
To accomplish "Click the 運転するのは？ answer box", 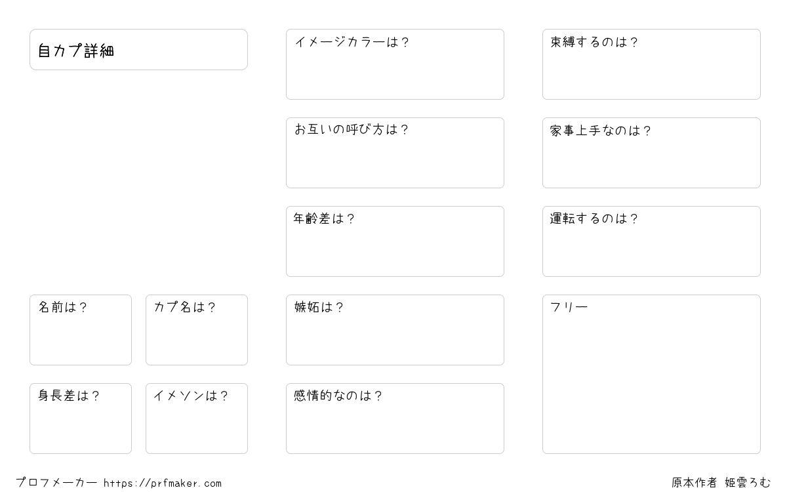I will point(651,241).
